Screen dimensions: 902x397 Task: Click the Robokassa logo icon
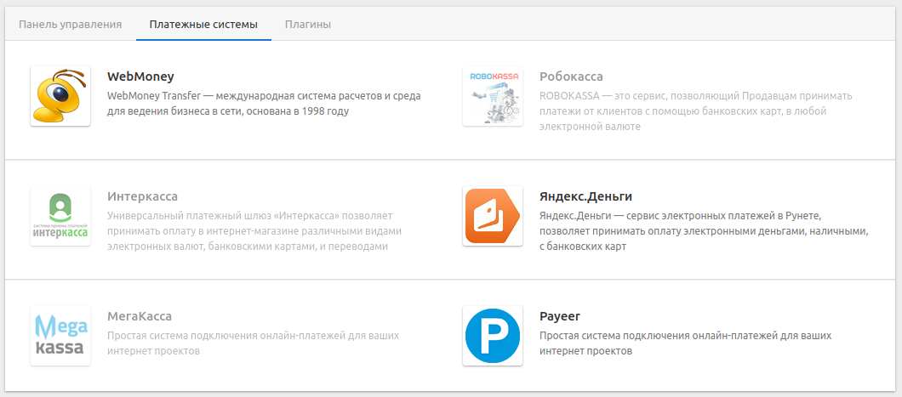(x=493, y=96)
